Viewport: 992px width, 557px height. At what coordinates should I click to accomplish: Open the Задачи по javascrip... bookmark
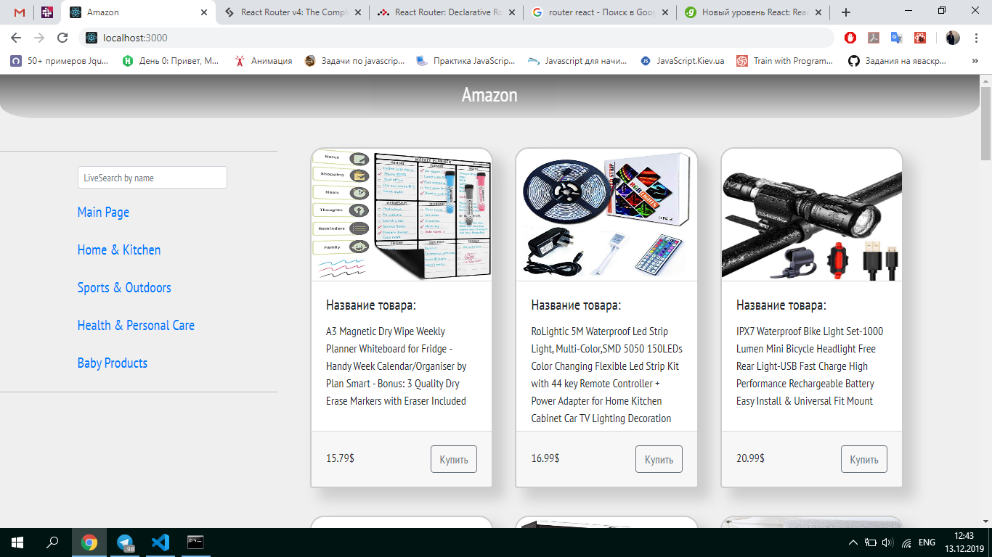click(x=355, y=61)
